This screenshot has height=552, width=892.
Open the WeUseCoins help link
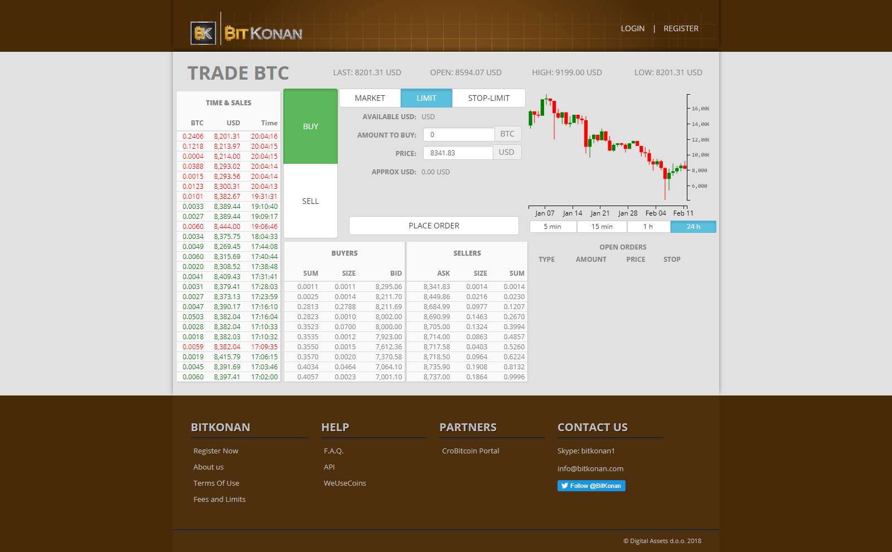click(x=345, y=483)
